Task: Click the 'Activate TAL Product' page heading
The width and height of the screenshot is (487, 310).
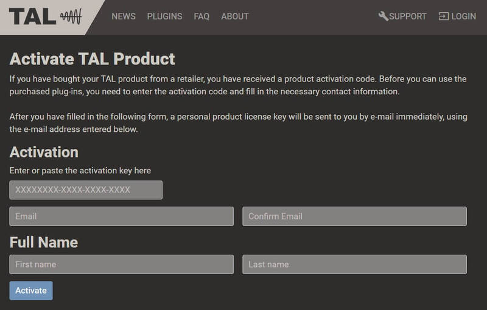Action: pyautogui.click(x=93, y=59)
